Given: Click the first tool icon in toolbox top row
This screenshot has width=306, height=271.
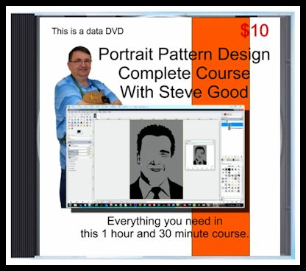Looking at the screenshot, I should (70, 116).
